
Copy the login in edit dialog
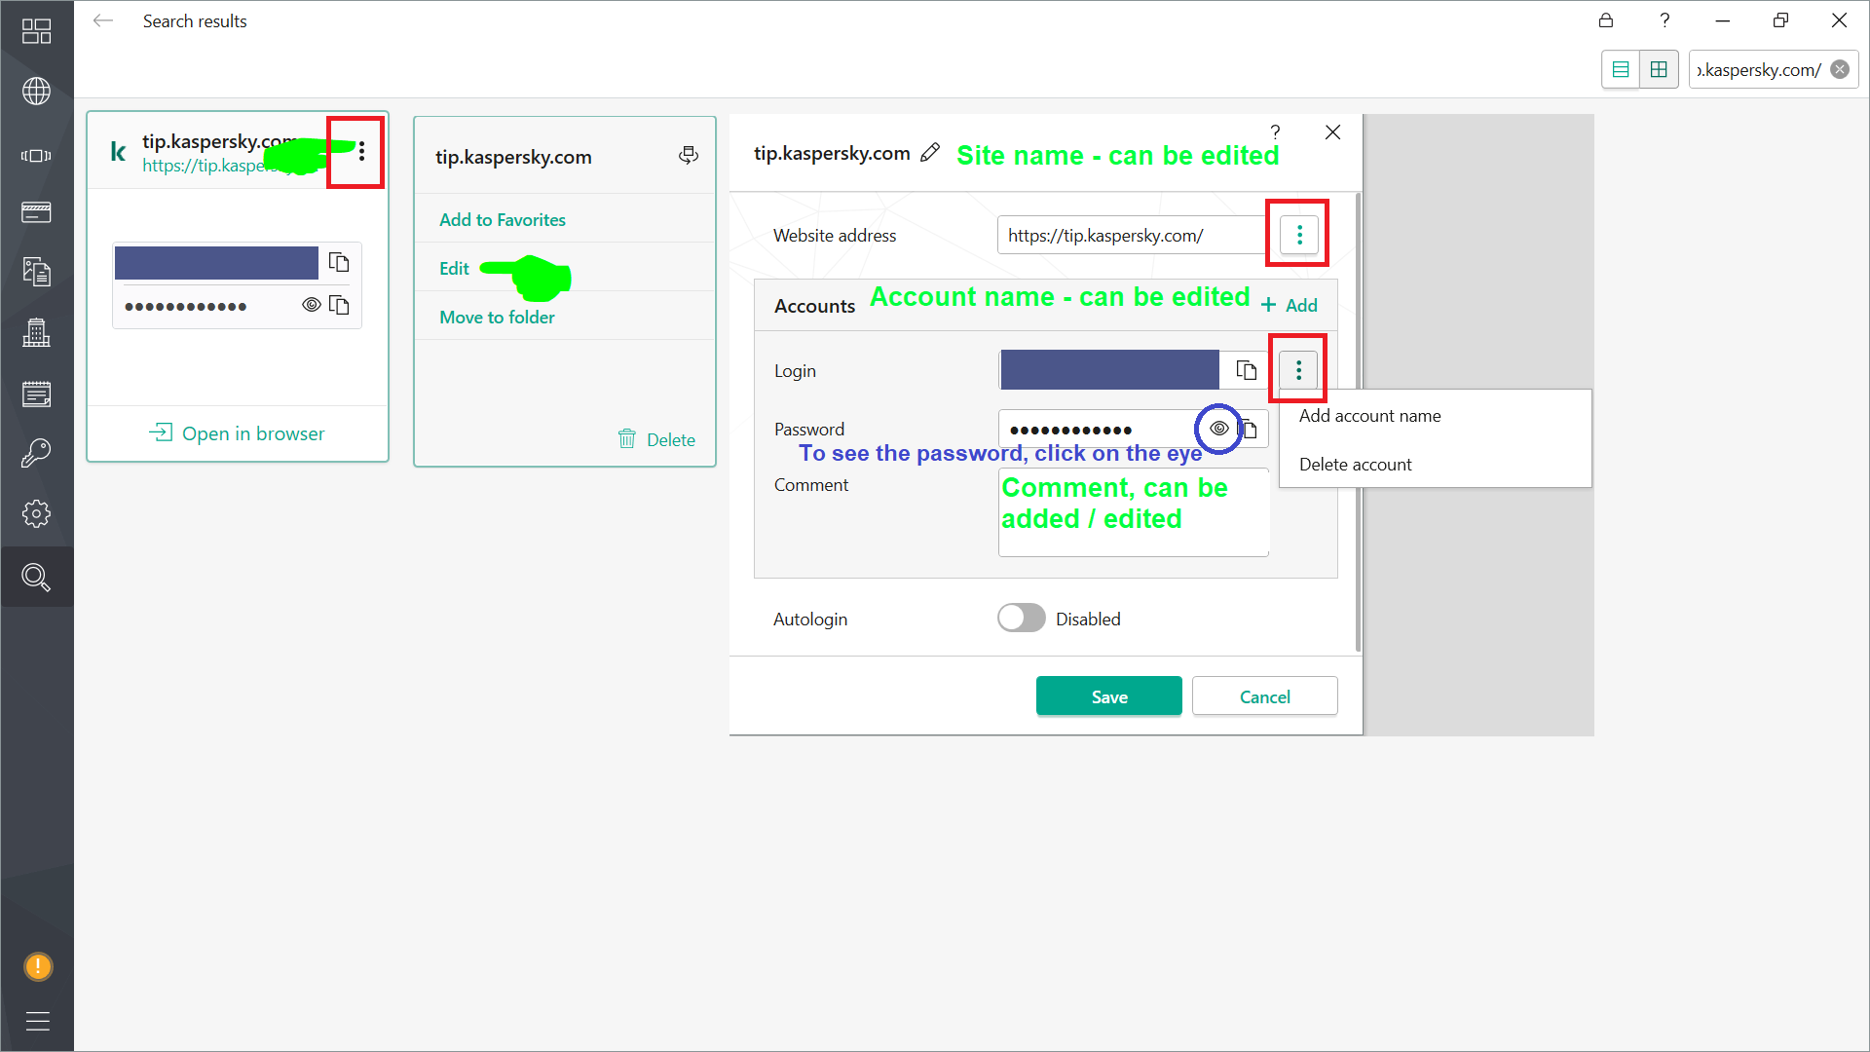[x=1246, y=370]
